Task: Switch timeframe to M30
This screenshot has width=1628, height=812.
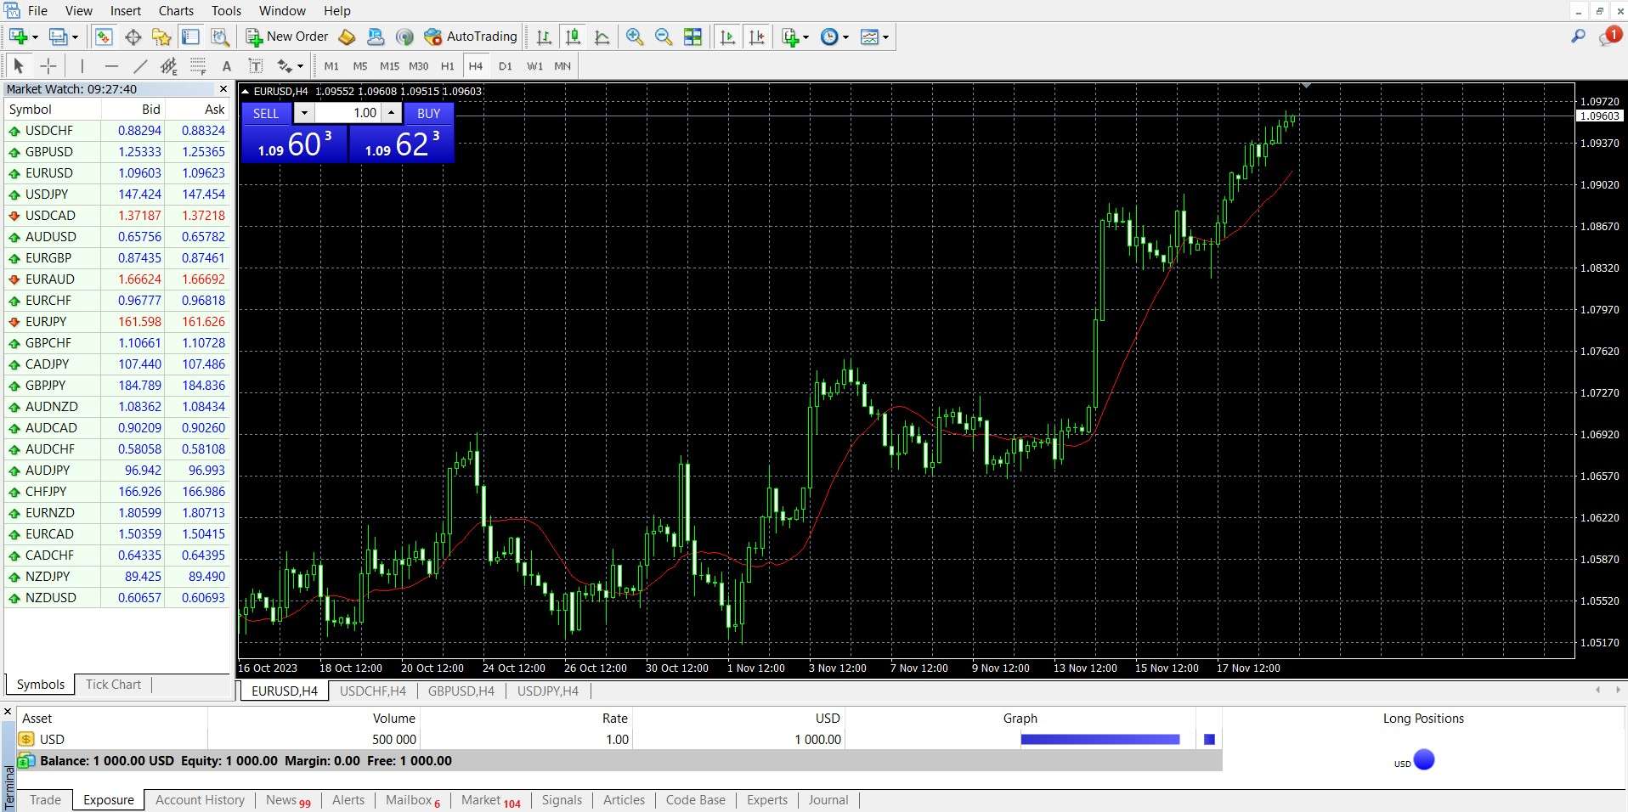Action: click(x=418, y=65)
